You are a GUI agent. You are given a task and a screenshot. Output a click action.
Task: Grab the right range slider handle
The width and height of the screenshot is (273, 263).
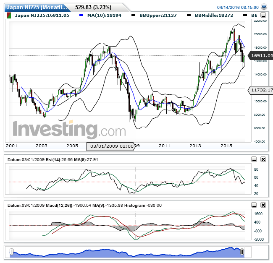tap(242, 252)
